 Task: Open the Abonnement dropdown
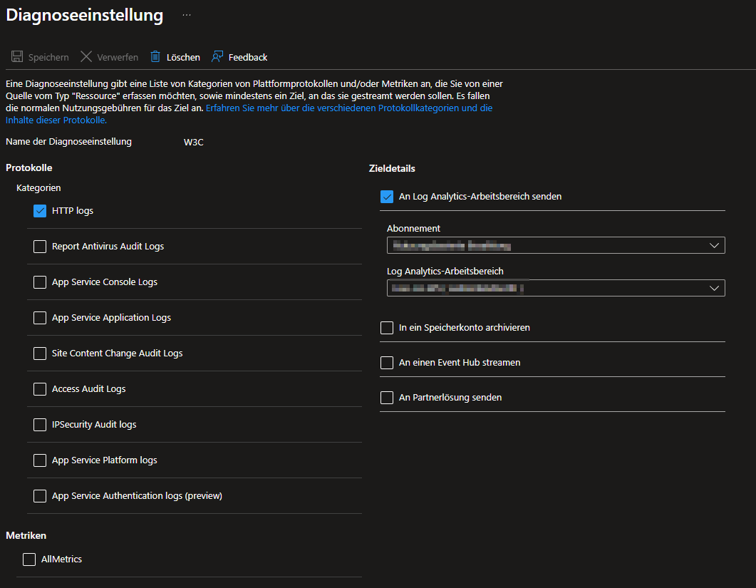pyautogui.click(x=556, y=245)
